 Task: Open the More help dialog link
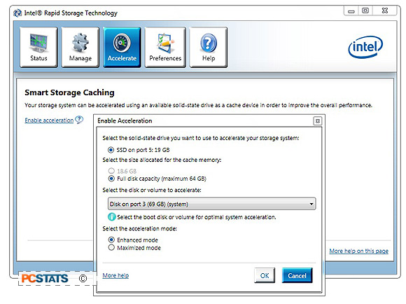tap(115, 275)
